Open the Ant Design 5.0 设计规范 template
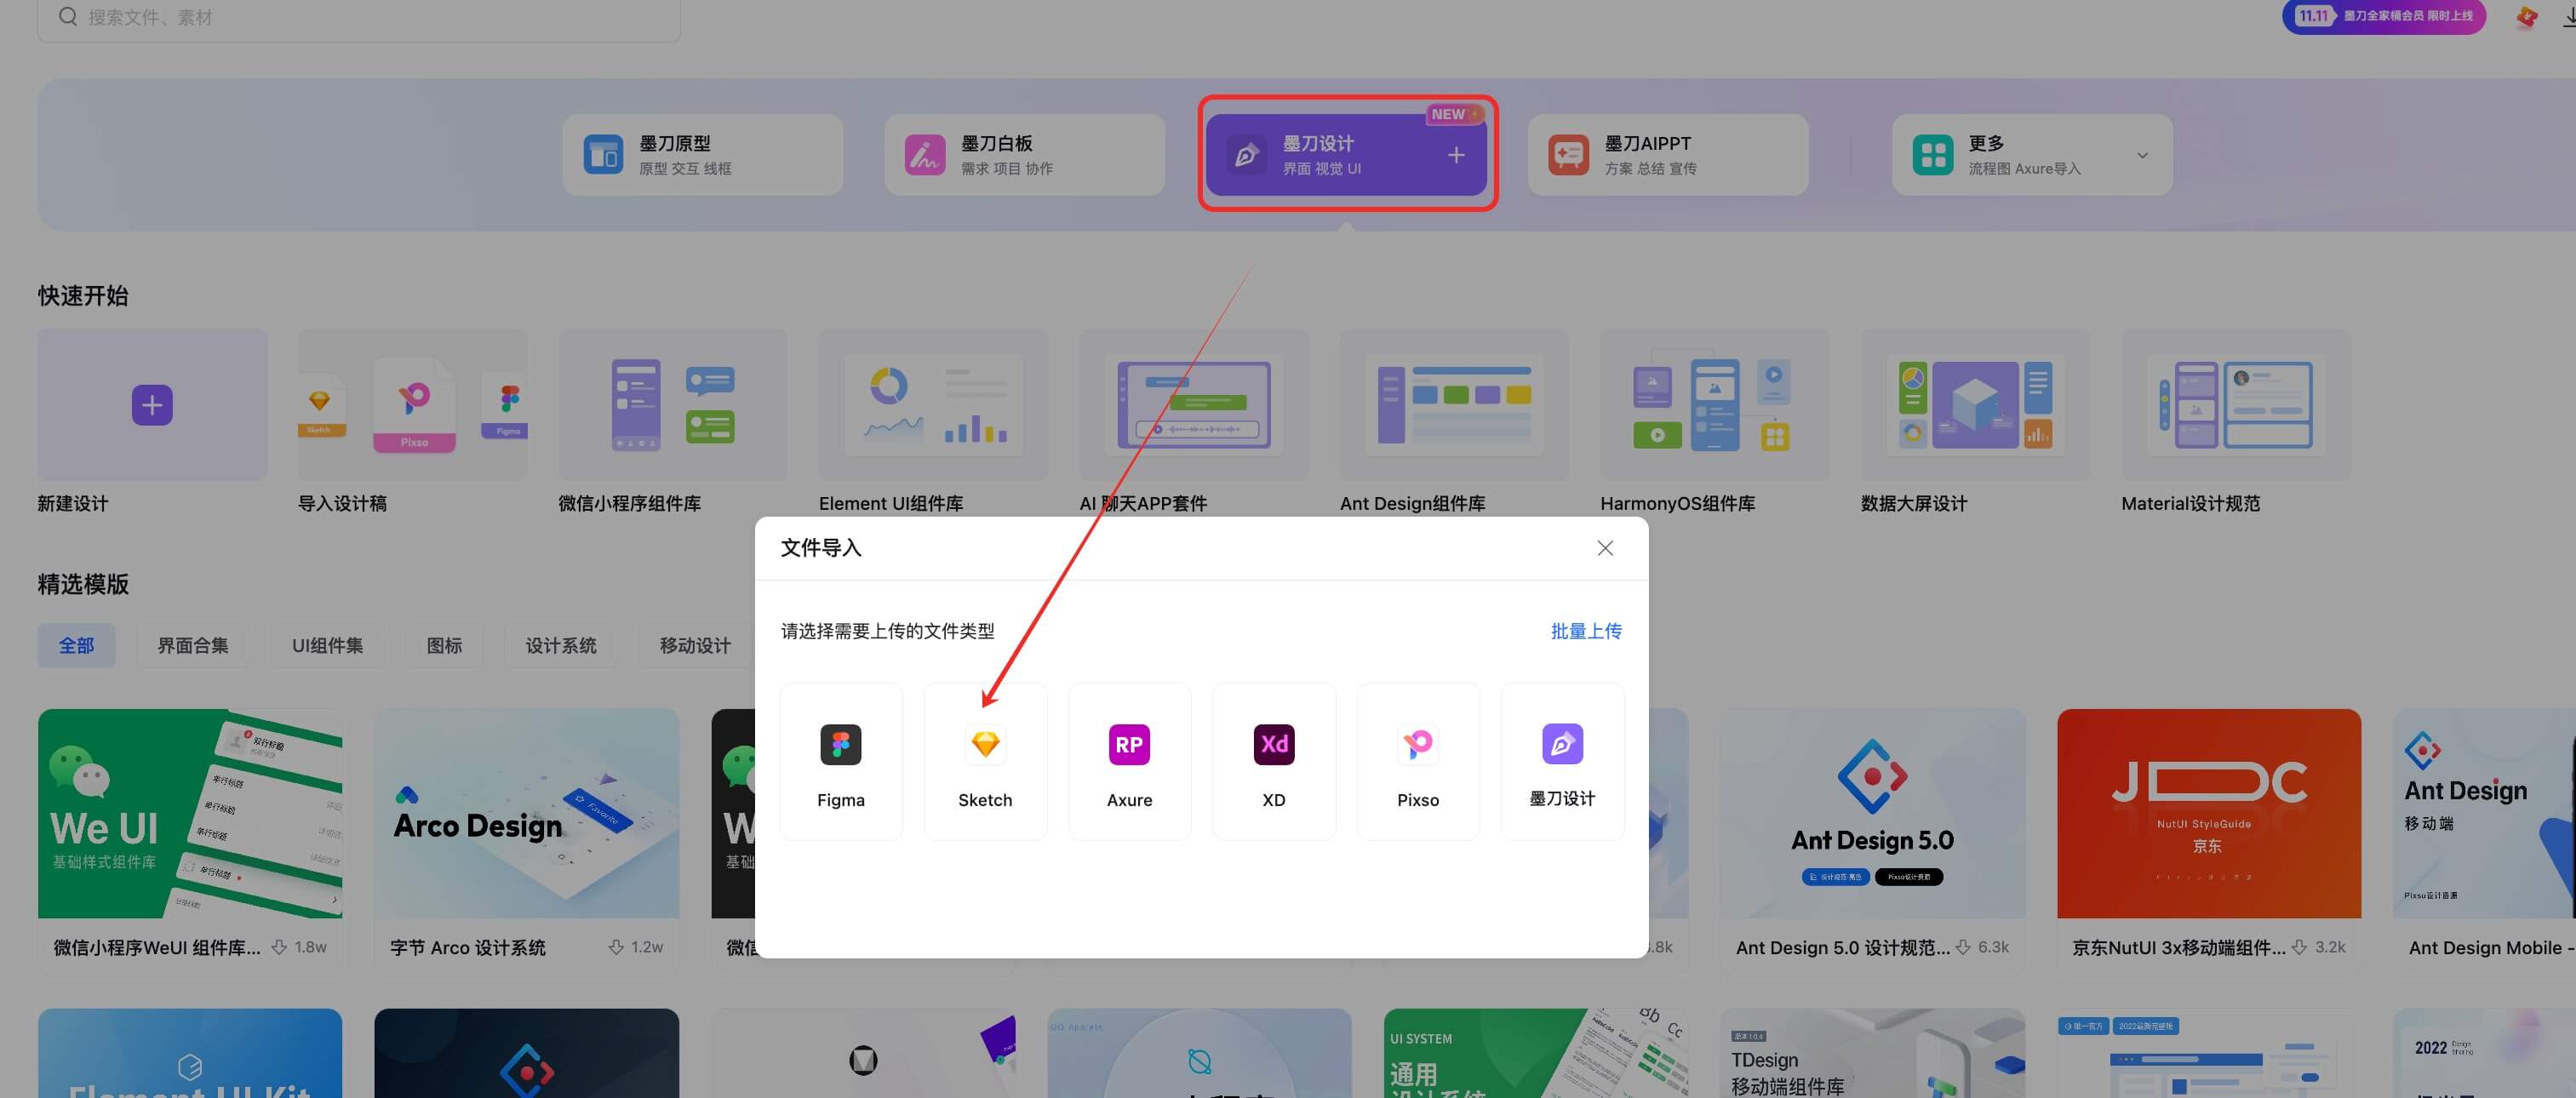The height and width of the screenshot is (1098, 2576). pos(1872,814)
